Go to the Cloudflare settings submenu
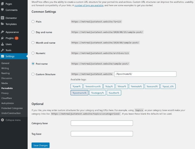The height and width of the screenshot is (149, 195). coord(6,98)
